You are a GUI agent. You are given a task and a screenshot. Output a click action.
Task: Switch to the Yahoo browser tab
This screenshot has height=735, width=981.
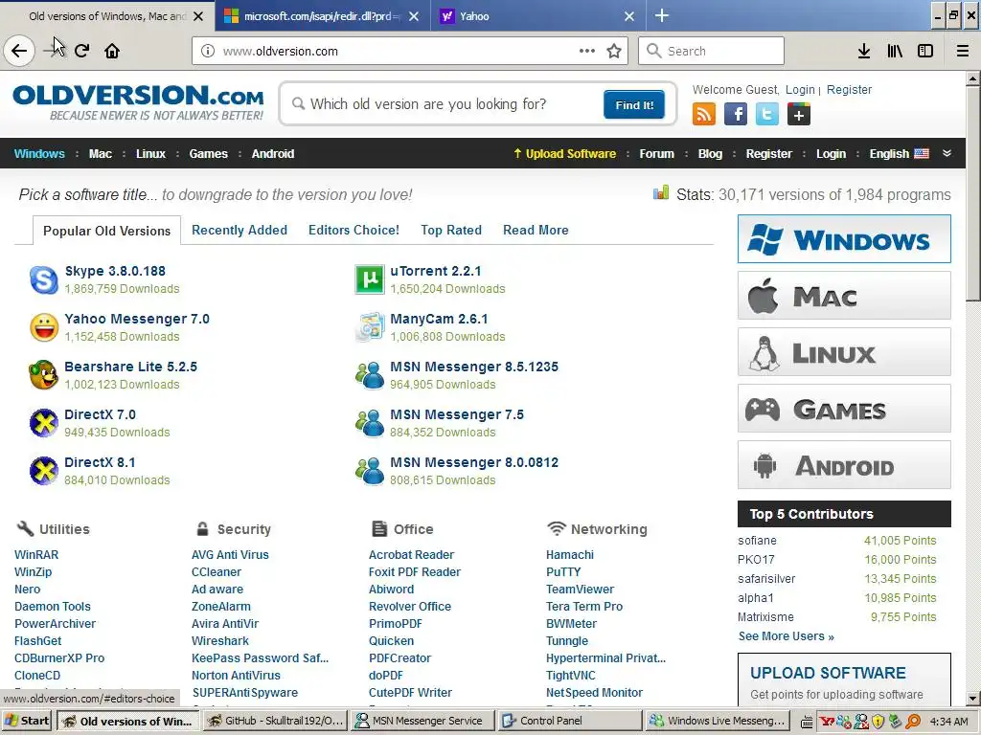(538, 16)
